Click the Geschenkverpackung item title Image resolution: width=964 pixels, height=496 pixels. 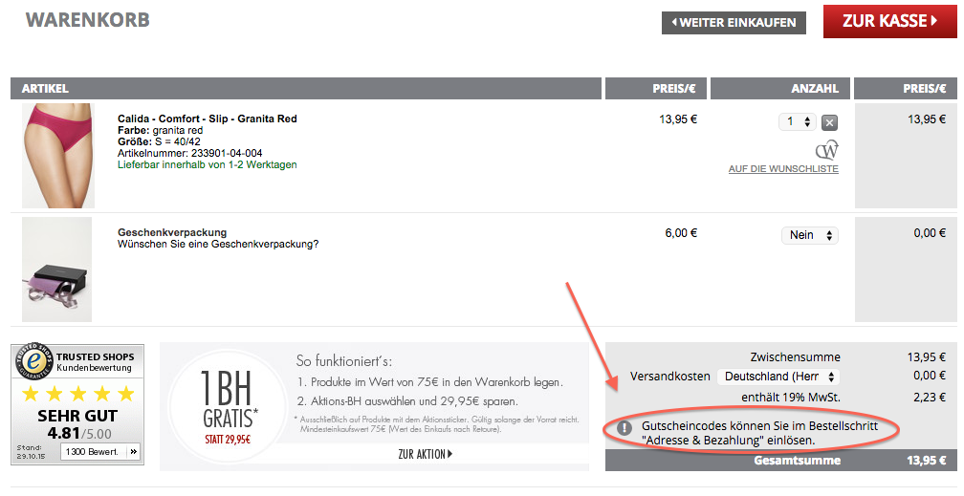pos(172,232)
